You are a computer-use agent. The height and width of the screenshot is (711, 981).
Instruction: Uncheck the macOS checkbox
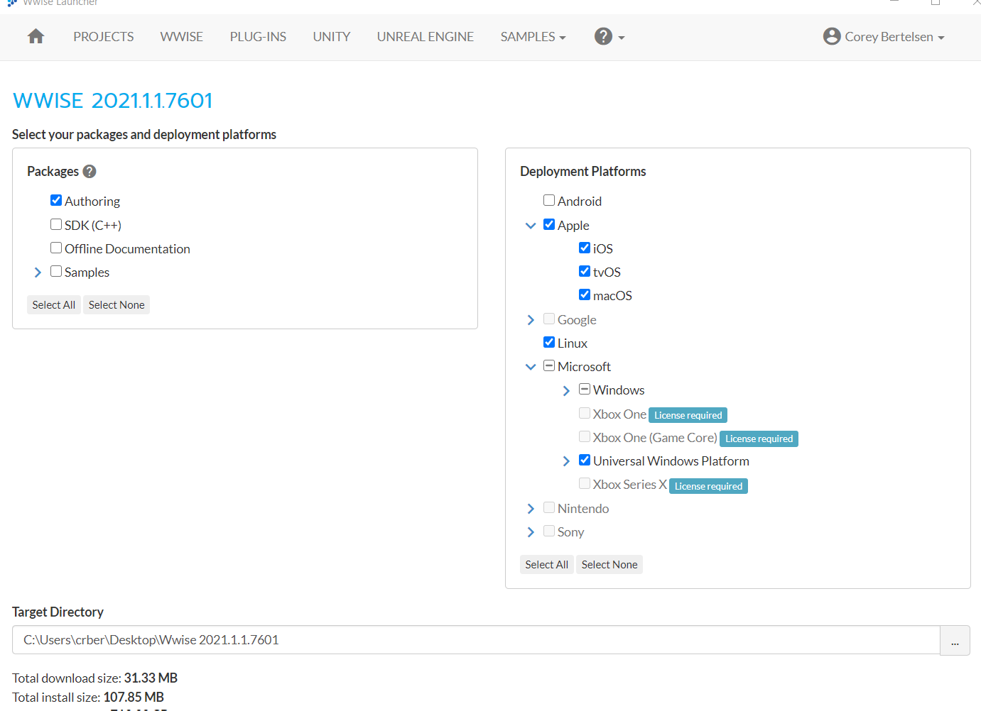coord(585,294)
